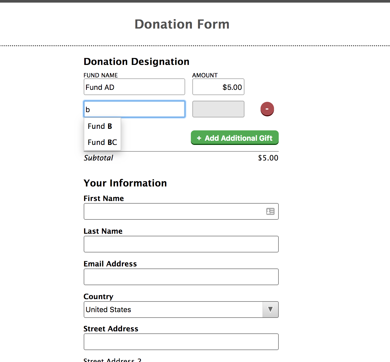
Task: Open the Country dropdown arrow
Action: (270, 310)
